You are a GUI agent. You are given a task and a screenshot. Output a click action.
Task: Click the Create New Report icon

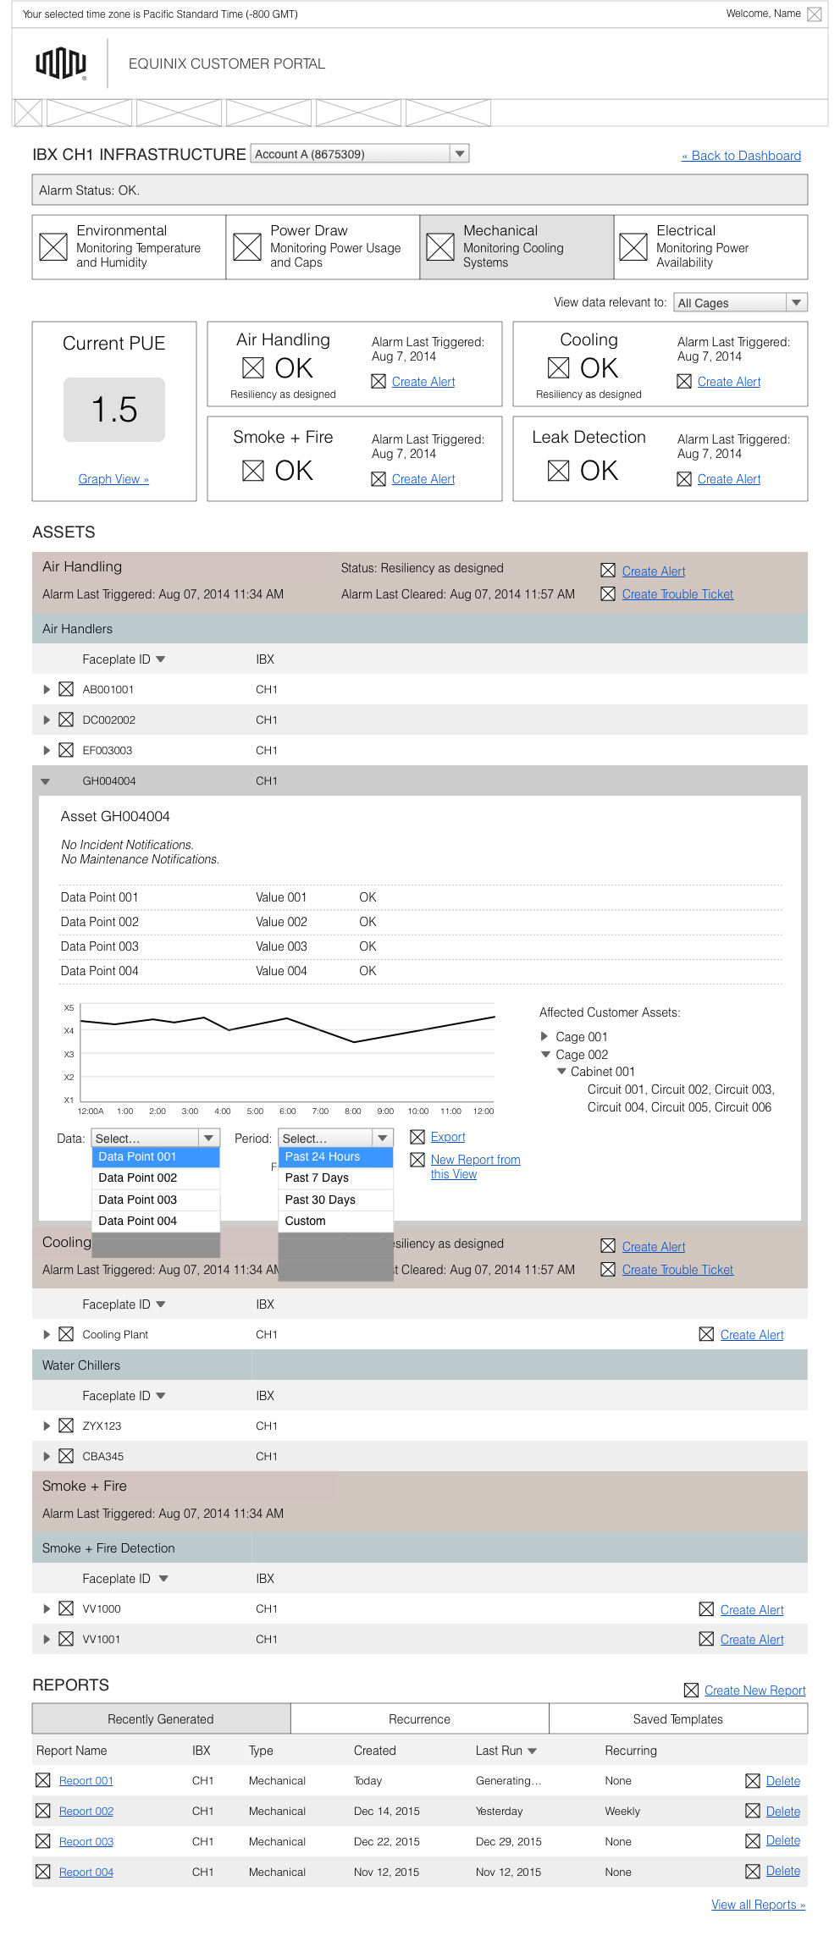(691, 1691)
